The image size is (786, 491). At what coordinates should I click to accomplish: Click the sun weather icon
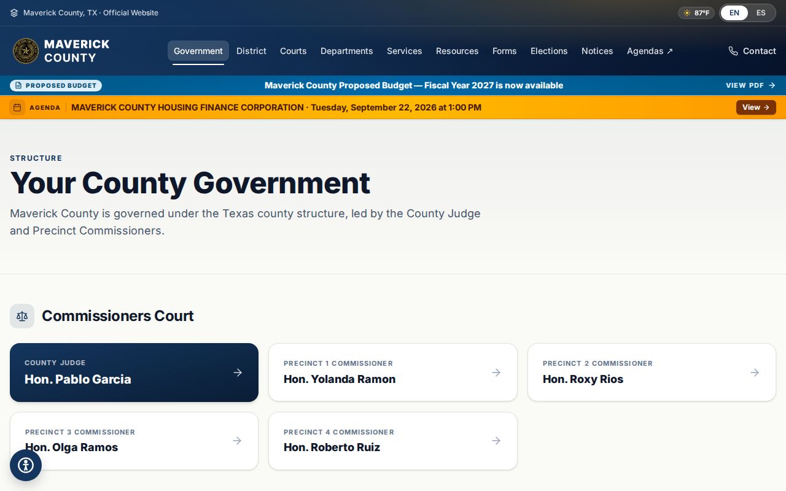click(x=687, y=13)
